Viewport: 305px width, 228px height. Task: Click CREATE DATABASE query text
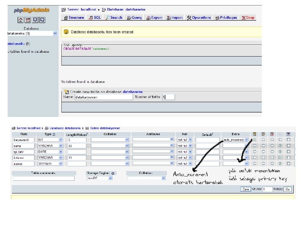point(87,49)
